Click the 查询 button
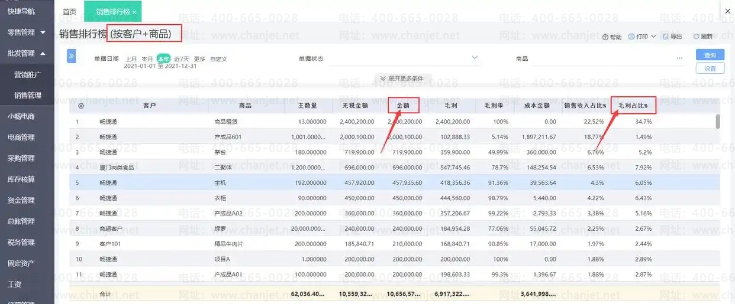The height and width of the screenshot is (304, 735). point(710,55)
